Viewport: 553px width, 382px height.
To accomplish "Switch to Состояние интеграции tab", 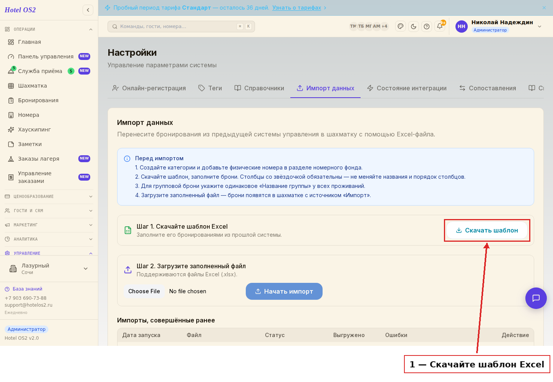I will 407,88.
